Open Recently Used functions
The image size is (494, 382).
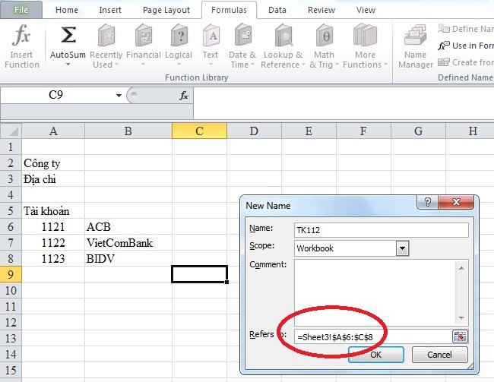click(106, 46)
